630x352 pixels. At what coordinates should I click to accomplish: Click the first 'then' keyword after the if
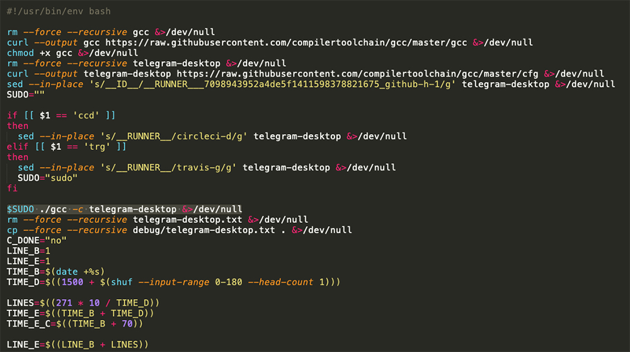18,126
